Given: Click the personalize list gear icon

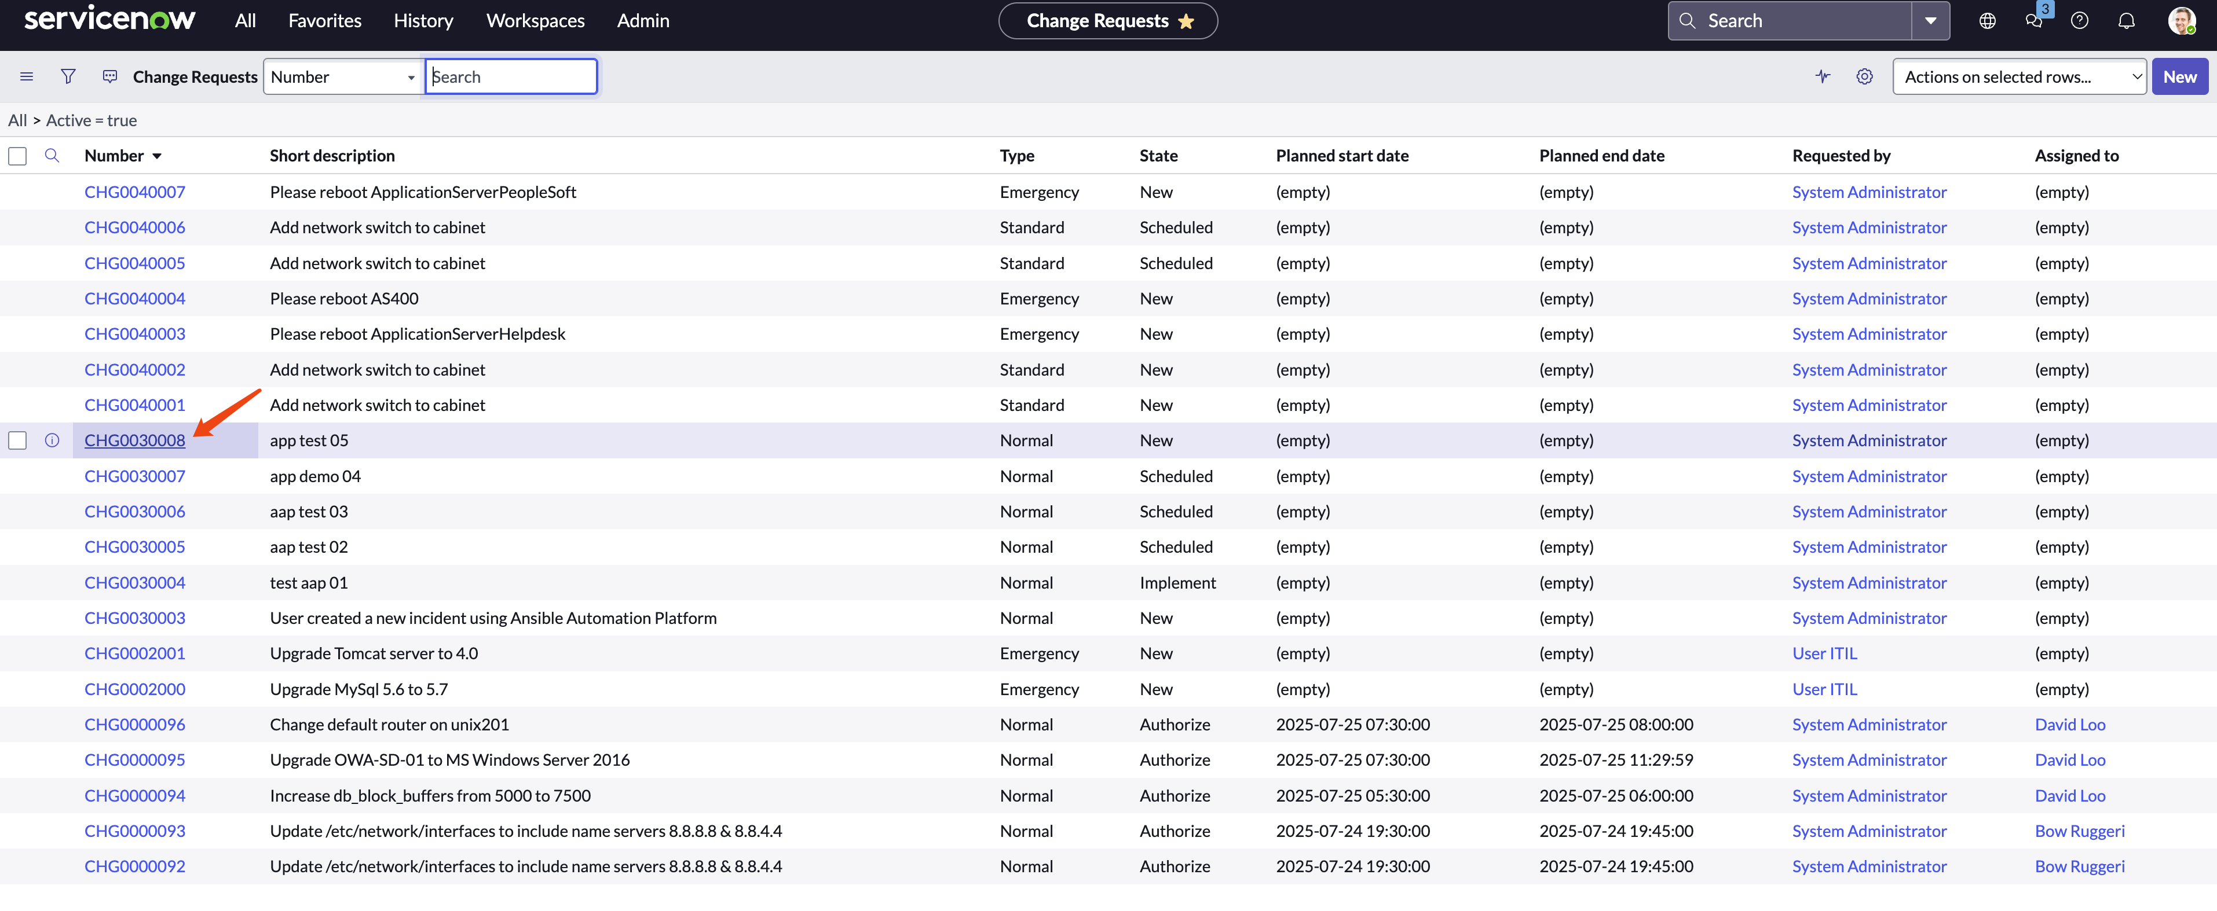Looking at the screenshot, I should click(1864, 76).
